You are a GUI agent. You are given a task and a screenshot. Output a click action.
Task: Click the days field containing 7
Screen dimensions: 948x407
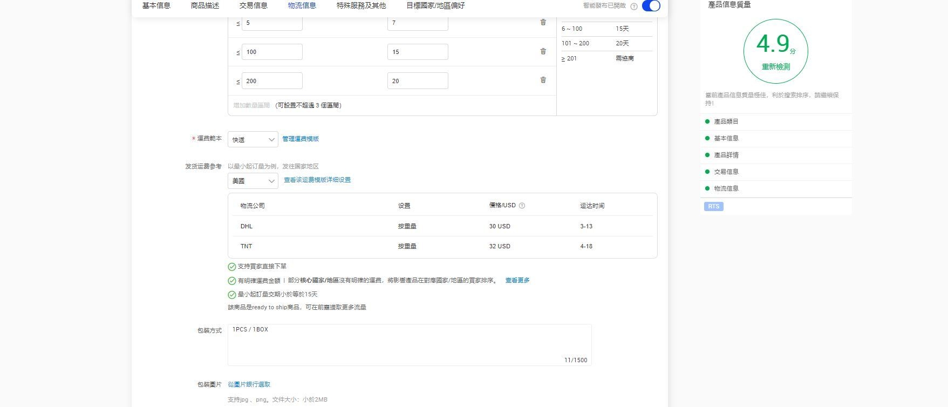418,23
